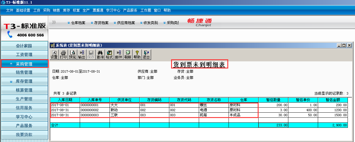The height and width of the screenshot is (142, 355).
Task: Click the shortcut bar chevron arrows
Action: pos(54,22)
